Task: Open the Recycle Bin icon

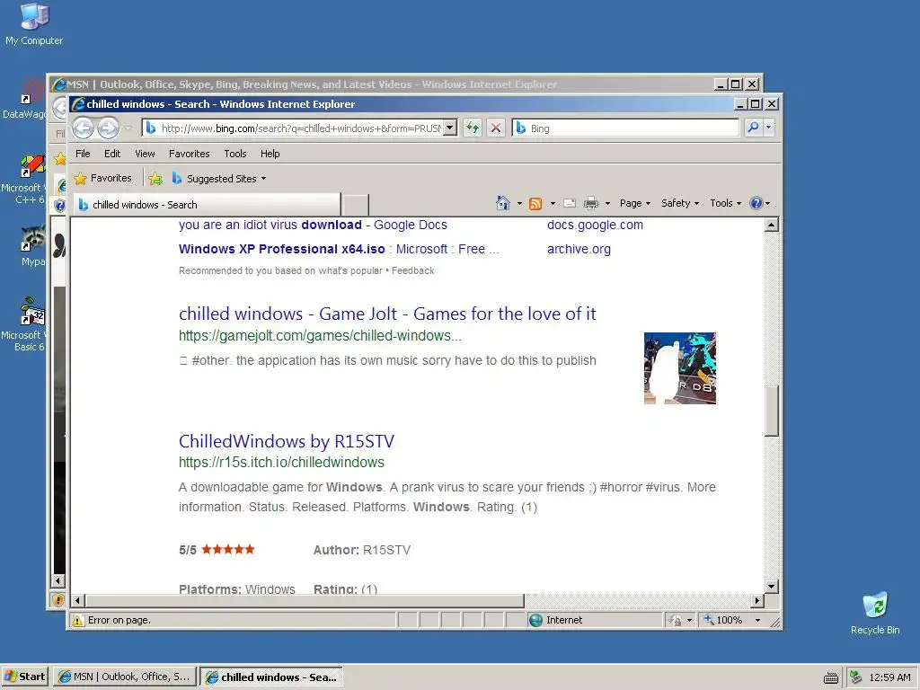Action: [x=875, y=613]
